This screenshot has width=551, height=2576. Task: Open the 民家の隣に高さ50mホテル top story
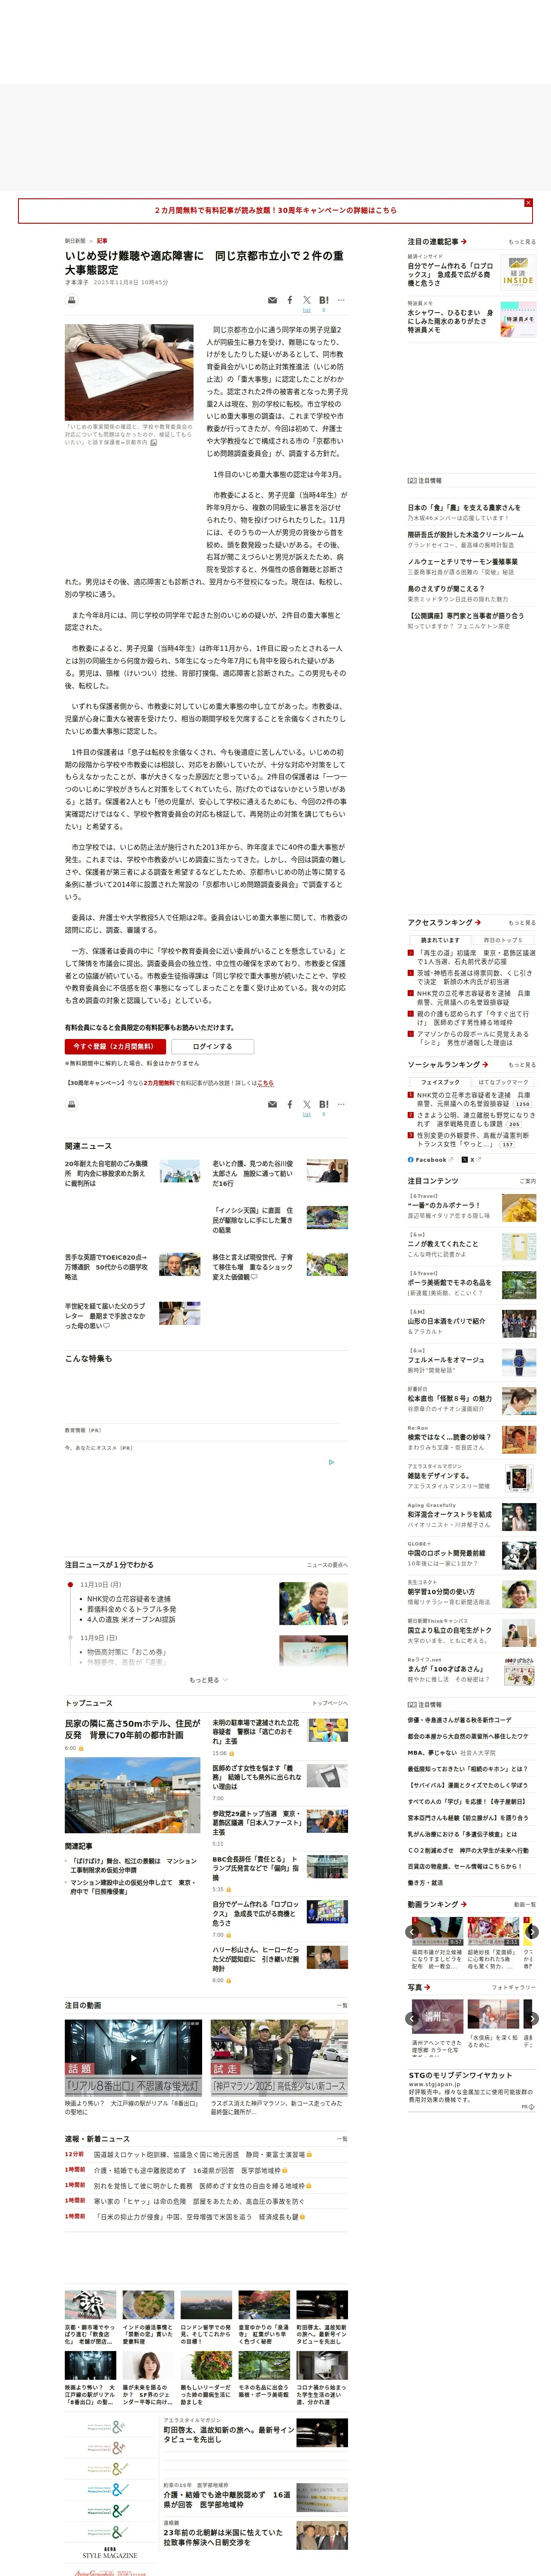click(132, 1729)
